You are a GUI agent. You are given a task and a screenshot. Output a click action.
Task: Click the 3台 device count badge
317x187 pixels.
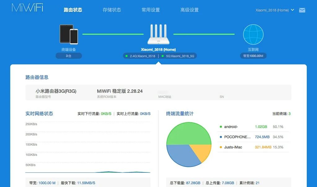click(x=69, y=56)
